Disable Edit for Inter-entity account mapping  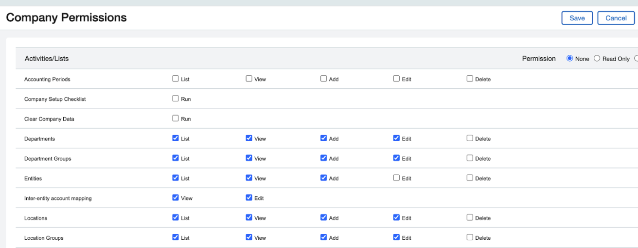pyautogui.click(x=249, y=198)
